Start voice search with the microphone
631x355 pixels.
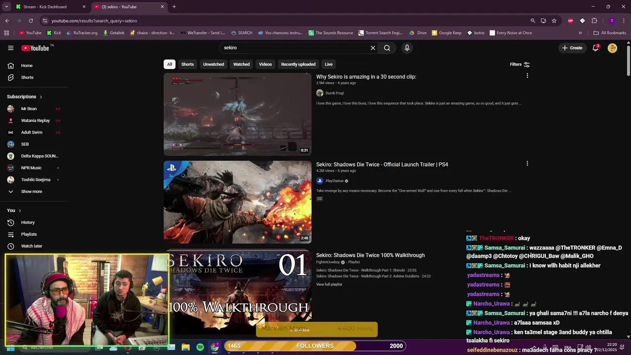click(407, 48)
